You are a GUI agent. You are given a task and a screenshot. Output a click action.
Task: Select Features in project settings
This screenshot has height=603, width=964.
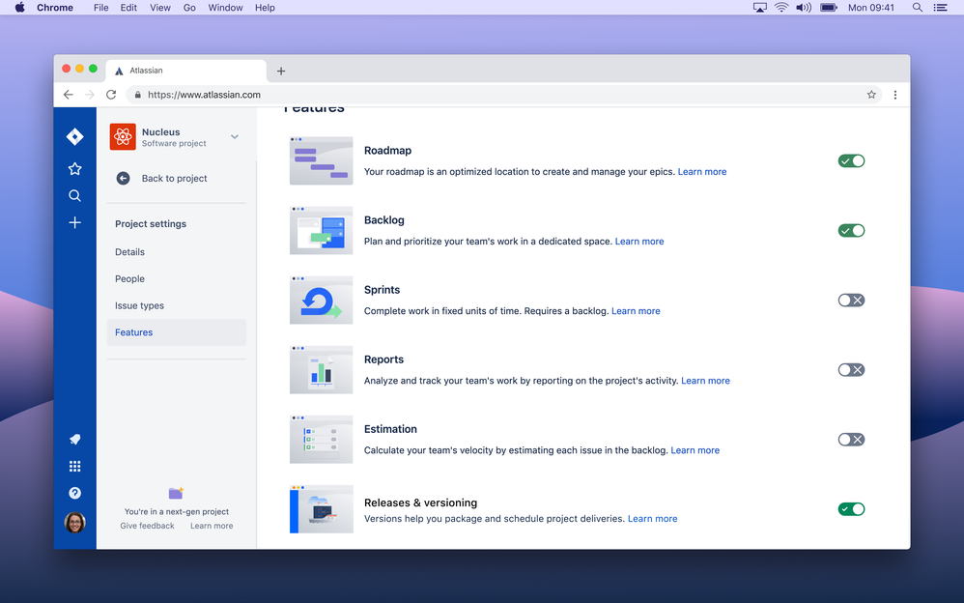[x=177, y=332]
